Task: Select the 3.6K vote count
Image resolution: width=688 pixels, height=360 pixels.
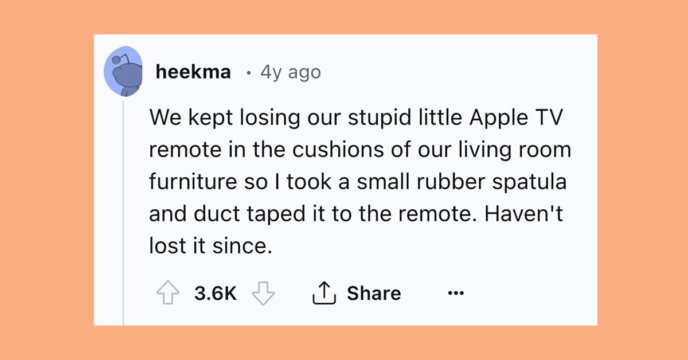Action: [215, 294]
